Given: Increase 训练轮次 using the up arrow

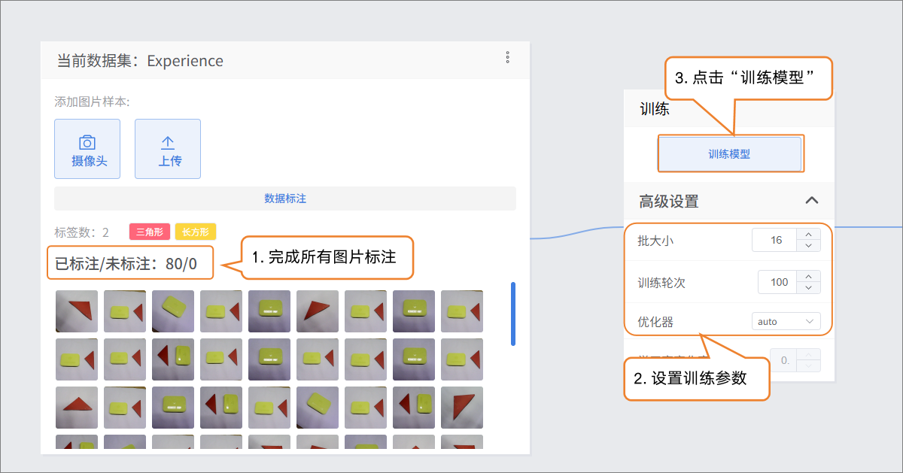Looking at the screenshot, I should tap(808, 277).
